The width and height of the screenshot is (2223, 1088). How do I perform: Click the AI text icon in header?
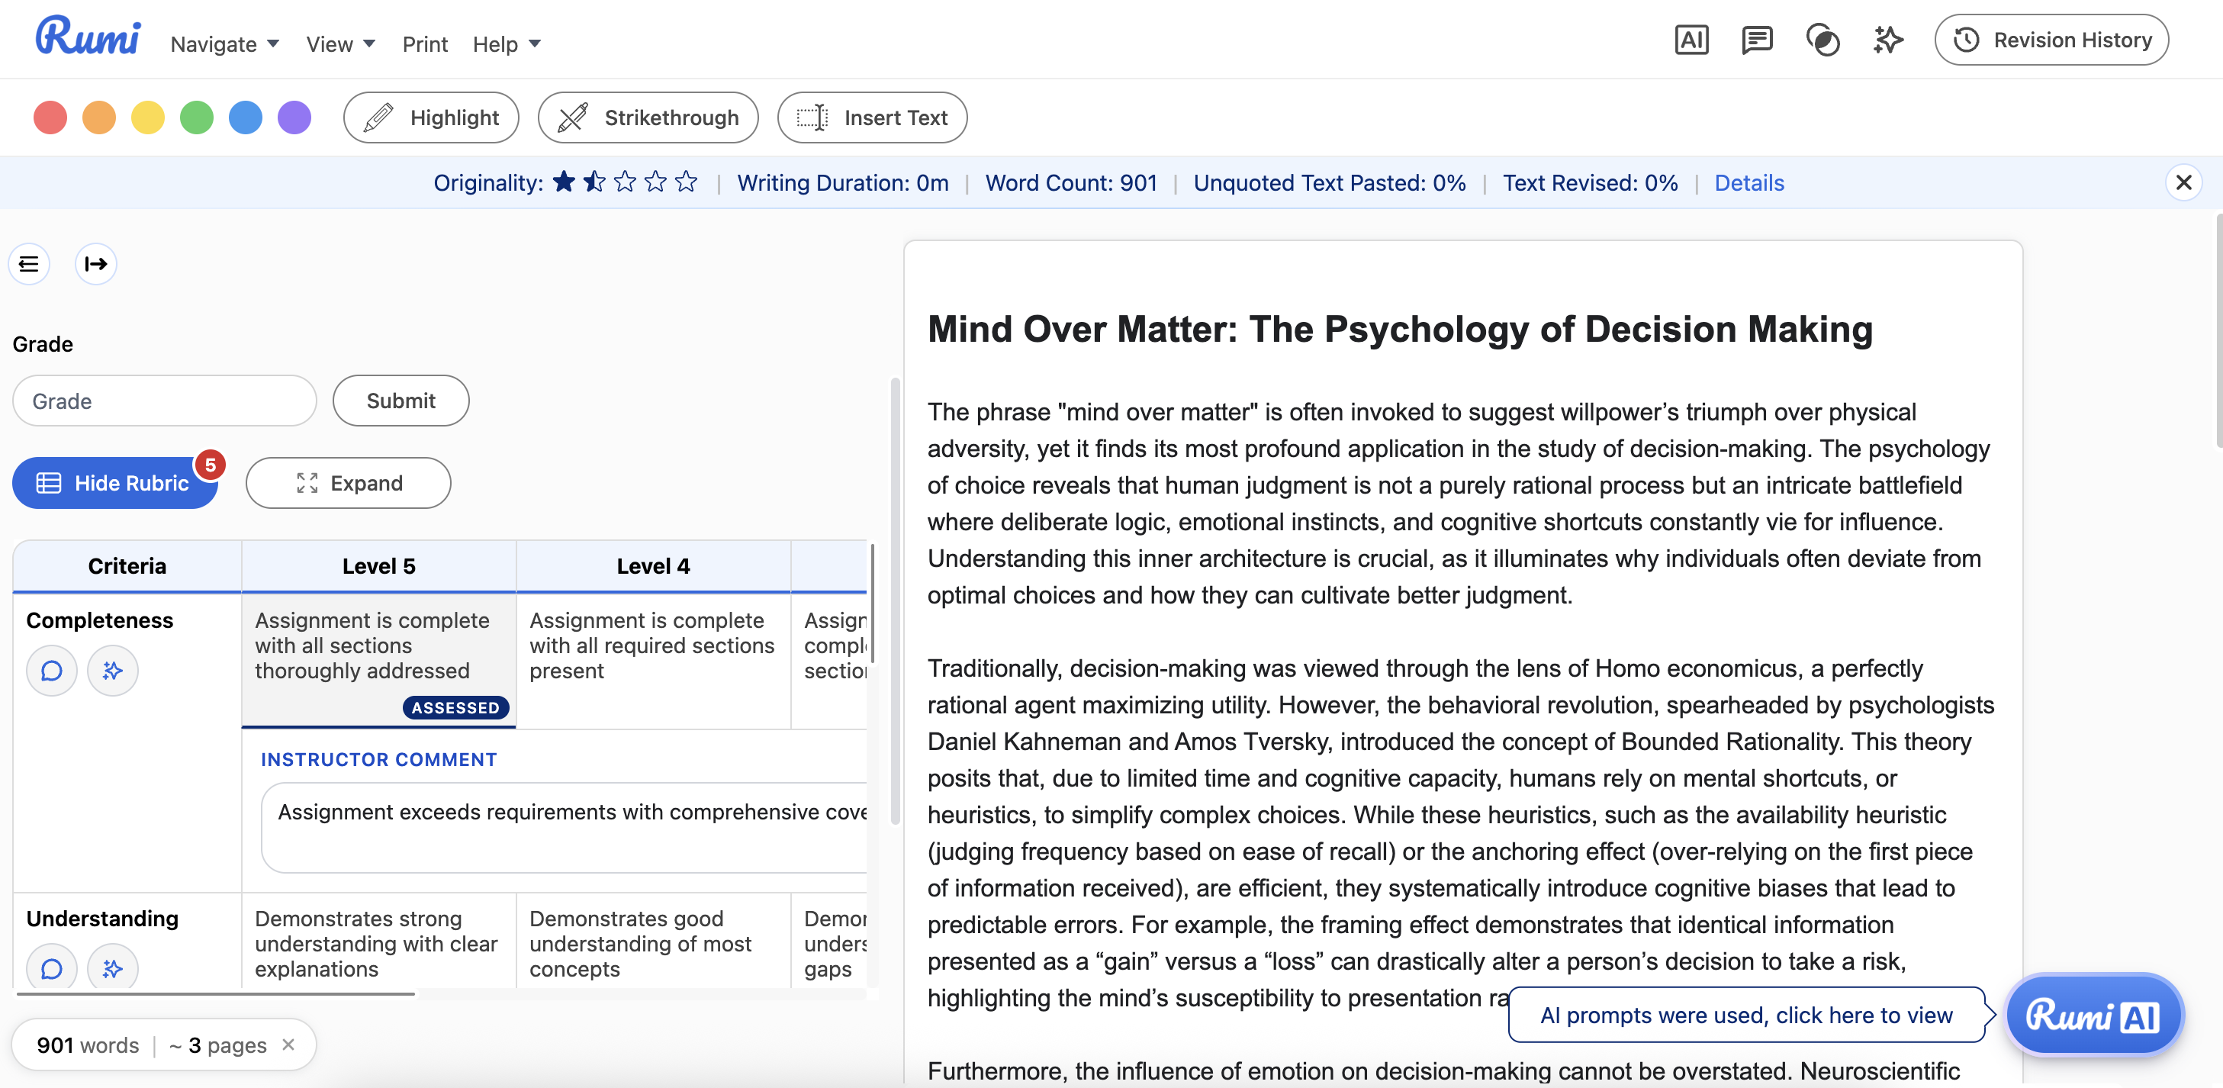pos(1691,40)
